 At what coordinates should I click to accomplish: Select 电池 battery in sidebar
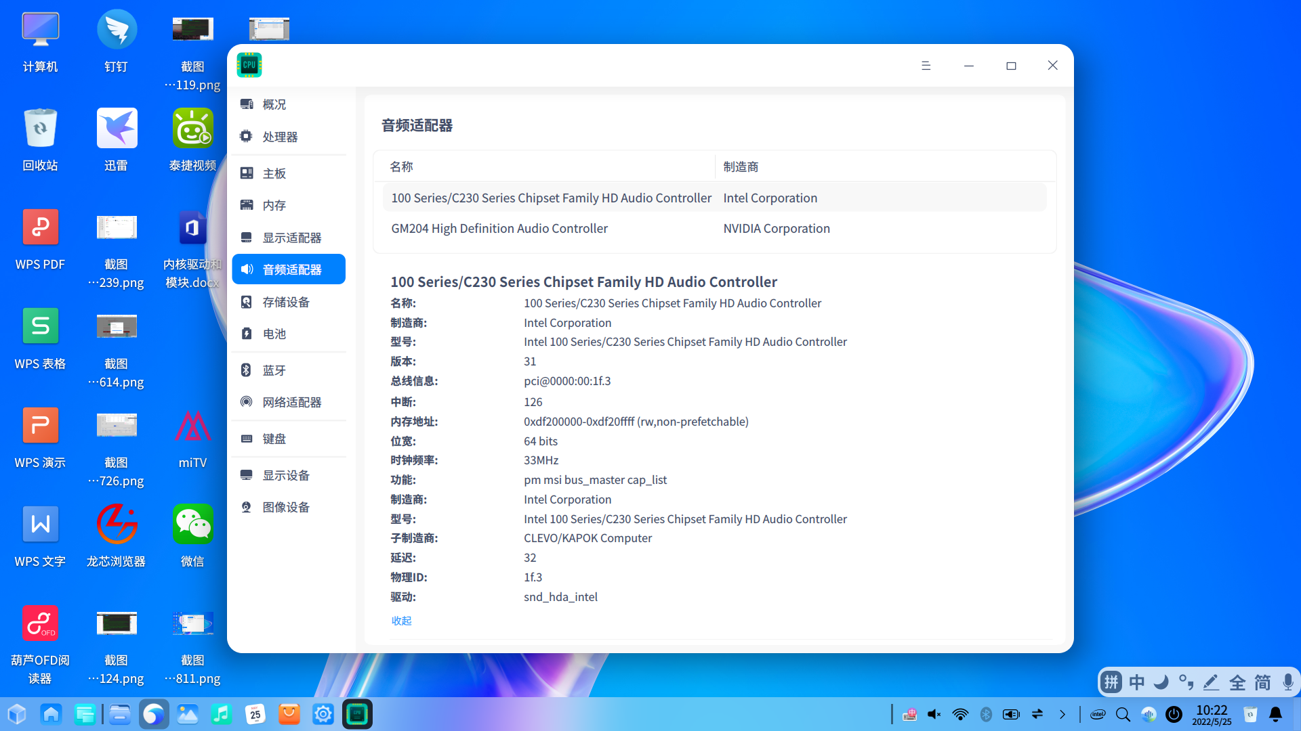[289, 334]
